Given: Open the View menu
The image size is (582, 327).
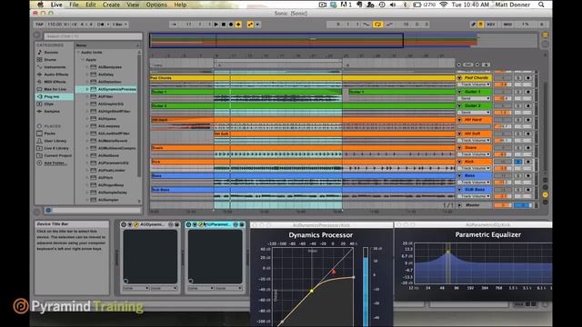Looking at the screenshot, I should click(x=133, y=5).
